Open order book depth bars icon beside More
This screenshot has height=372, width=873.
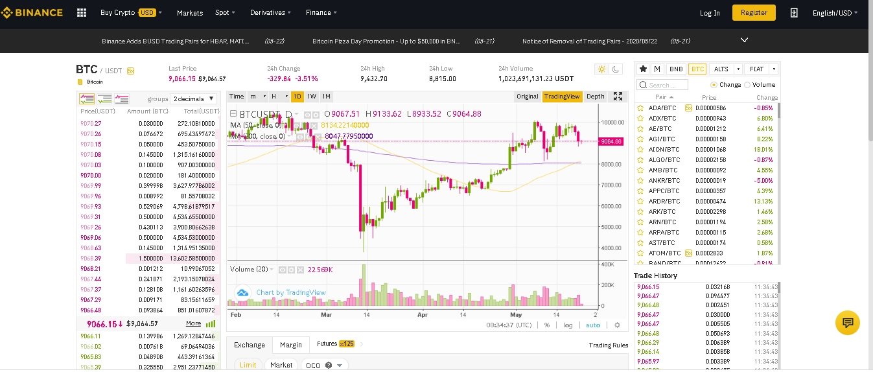click(211, 323)
